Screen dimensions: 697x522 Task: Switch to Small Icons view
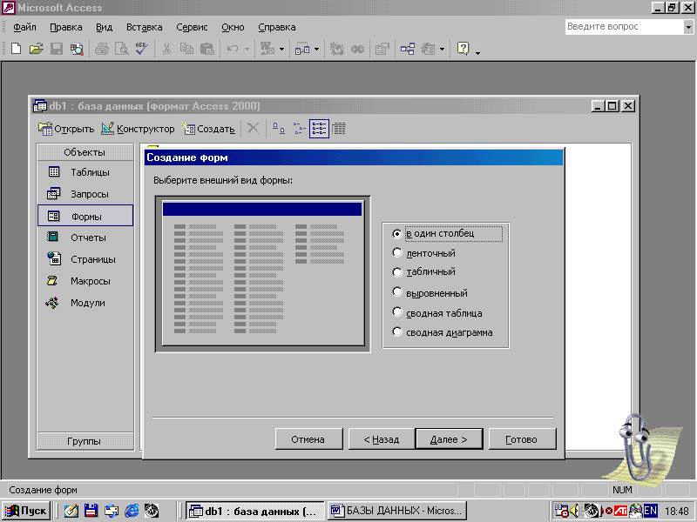(299, 129)
